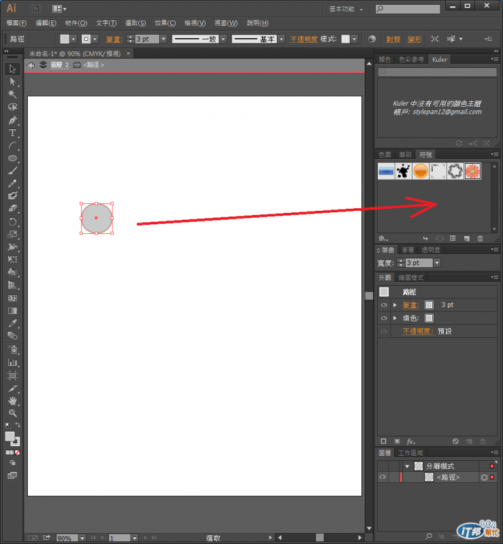Screen dimensions: 503x544
Task: Toggle visibility of the opacity (不透明度) row
Action: click(x=384, y=331)
